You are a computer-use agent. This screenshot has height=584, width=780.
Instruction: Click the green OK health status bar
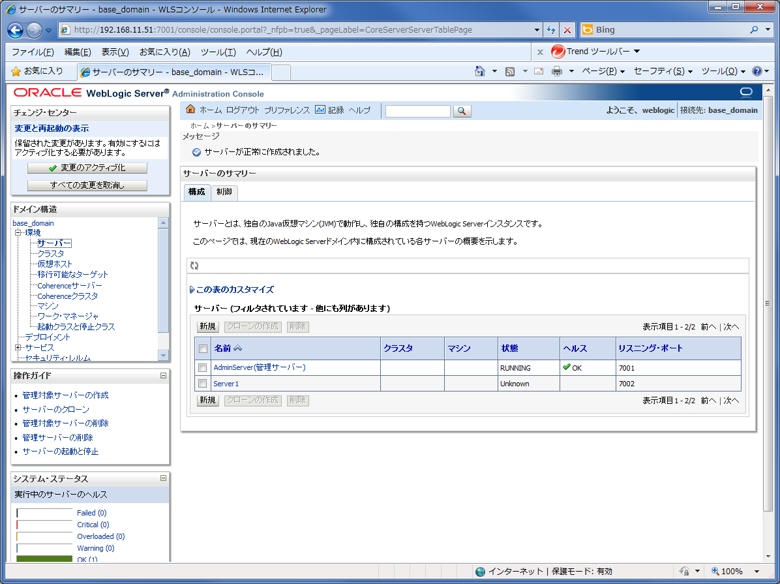(44, 559)
